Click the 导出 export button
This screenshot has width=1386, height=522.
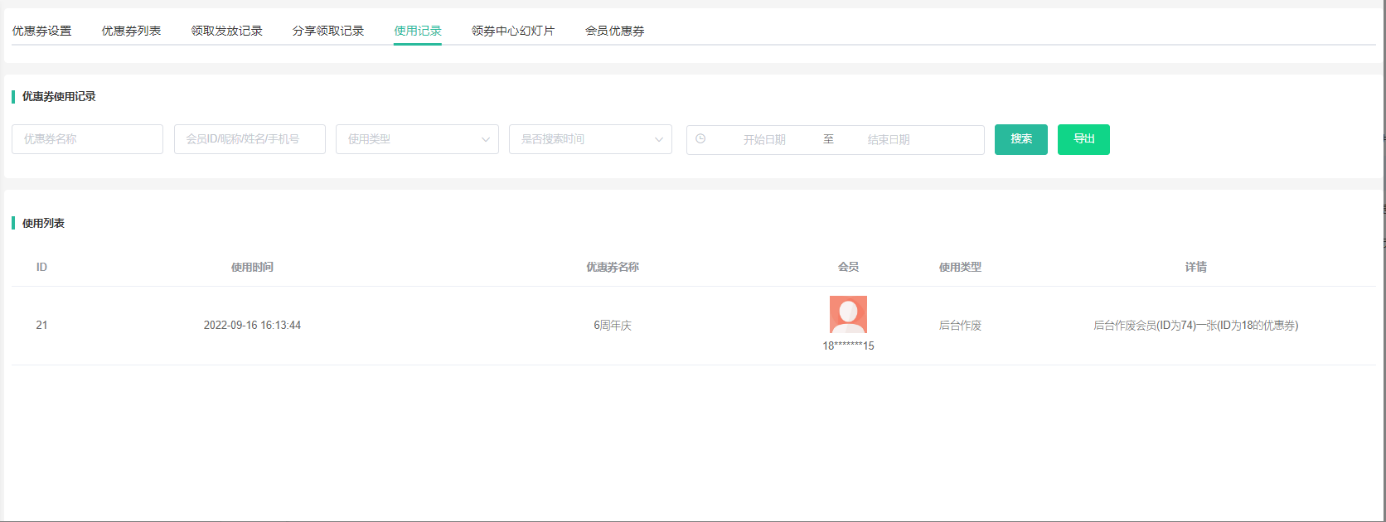click(1083, 139)
